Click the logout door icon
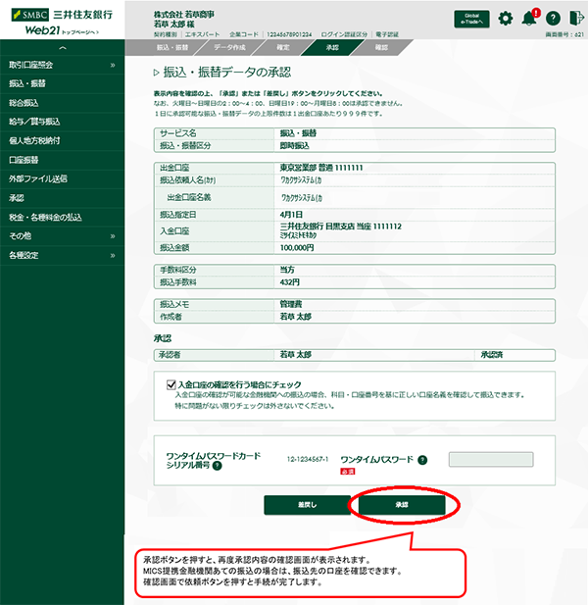Screen dimensions: 588x605 click(576, 18)
